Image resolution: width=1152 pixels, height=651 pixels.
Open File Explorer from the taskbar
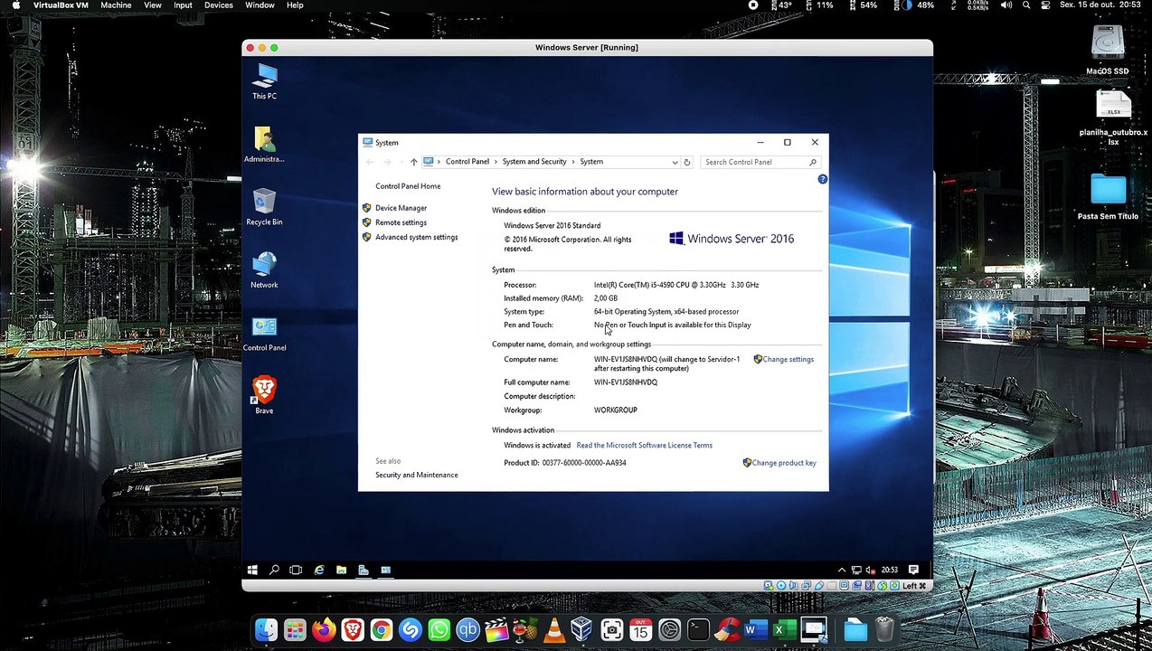(x=341, y=570)
